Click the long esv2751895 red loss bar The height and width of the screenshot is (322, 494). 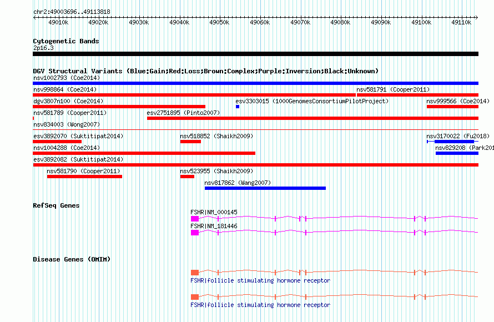tap(313, 118)
